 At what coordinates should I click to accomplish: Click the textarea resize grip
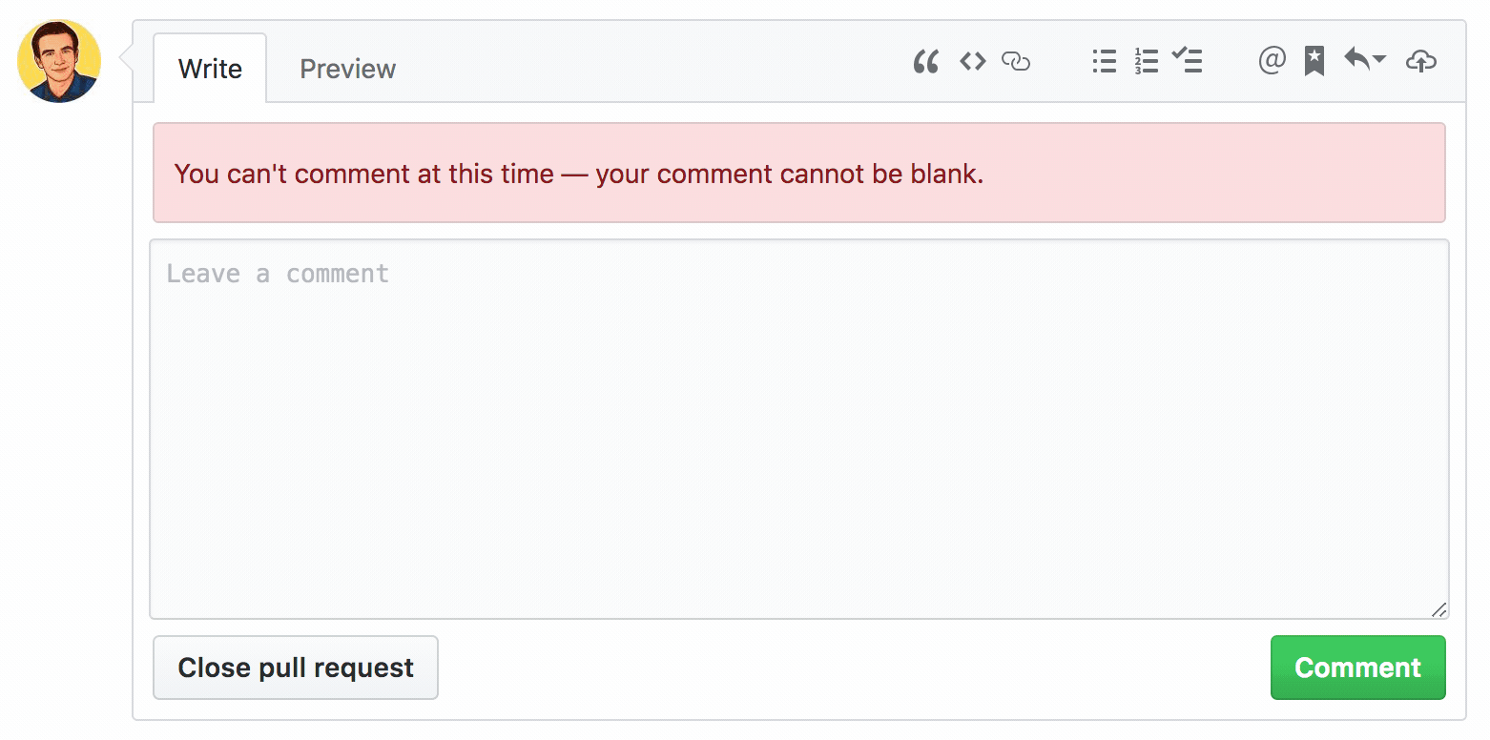point(1440,610)
